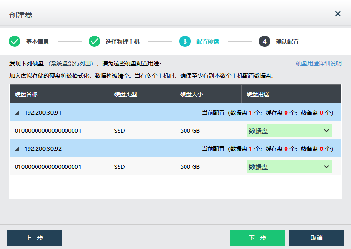Open disk usage dropdown for host 192.200.30.92
Image resolution: width=351 pixels, height=249 pixels.
point(289,166)
